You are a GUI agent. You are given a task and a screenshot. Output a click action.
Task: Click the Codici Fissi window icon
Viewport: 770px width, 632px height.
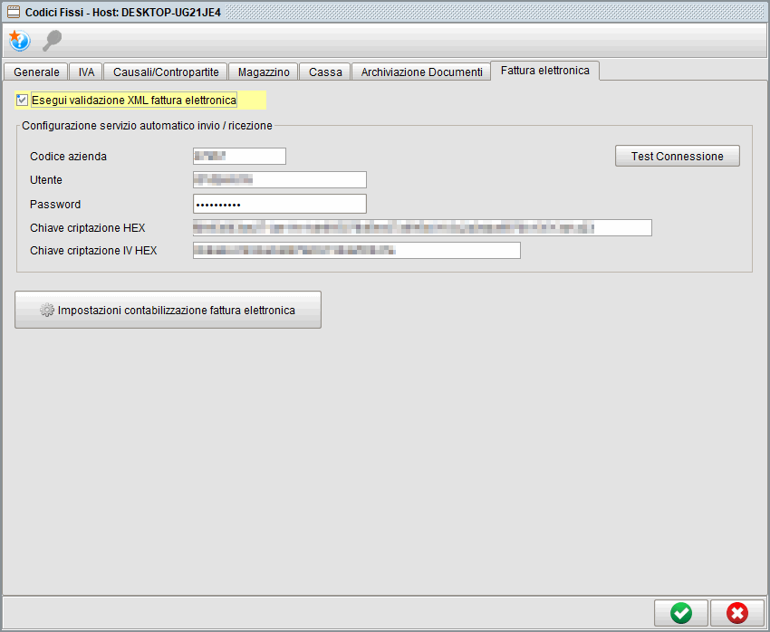pos(13,12)
